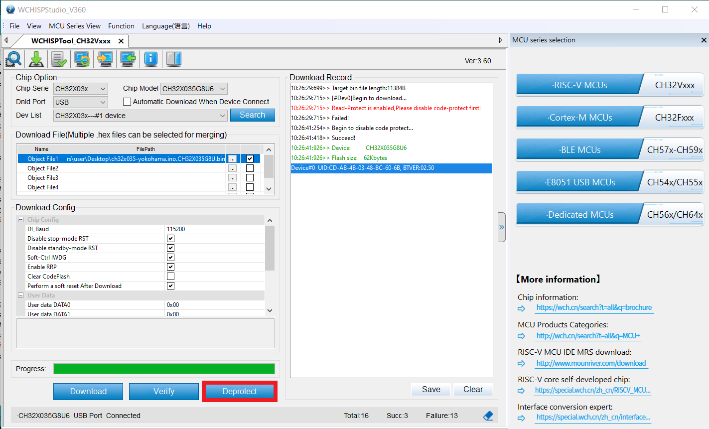Open the blue info toolbar icon
Image resolution: width=709 pixels, height=429 pixels.
[x=151, y=59]
